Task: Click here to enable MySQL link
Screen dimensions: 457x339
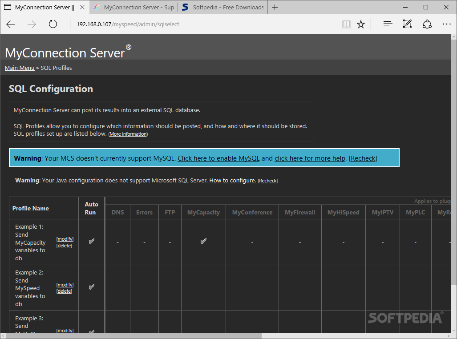Action: 218,158
